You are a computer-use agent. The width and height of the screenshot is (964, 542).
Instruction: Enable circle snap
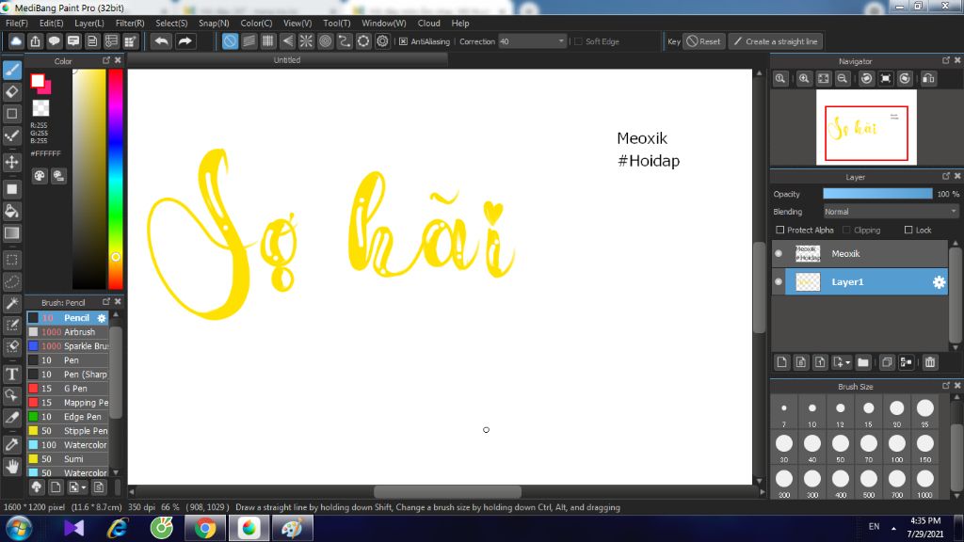[x=325, y=41]
